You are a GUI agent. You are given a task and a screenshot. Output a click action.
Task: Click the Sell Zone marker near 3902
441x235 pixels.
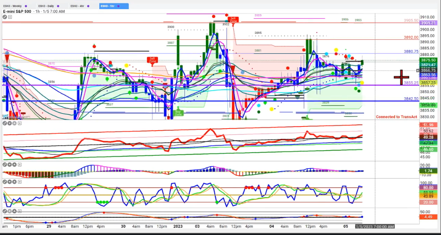[x=233, y=20]
